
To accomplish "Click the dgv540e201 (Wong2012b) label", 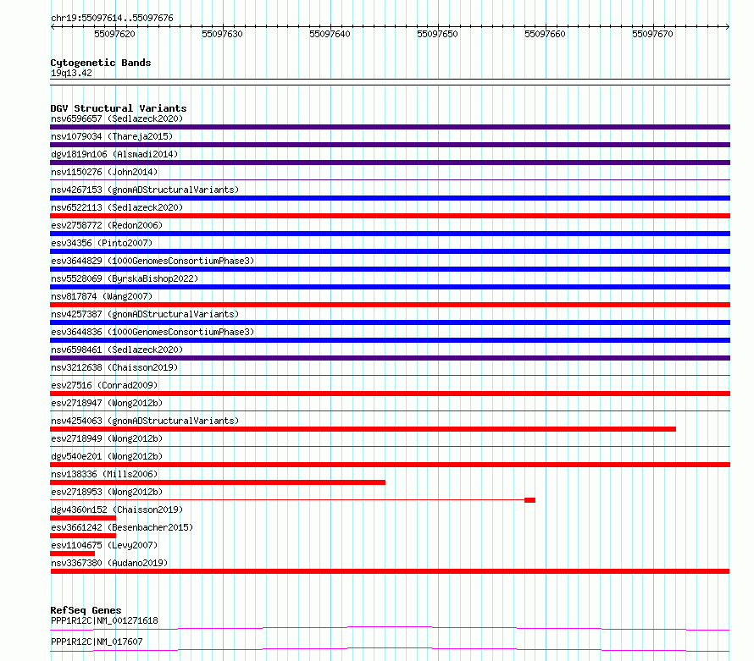I will point(107,456).
